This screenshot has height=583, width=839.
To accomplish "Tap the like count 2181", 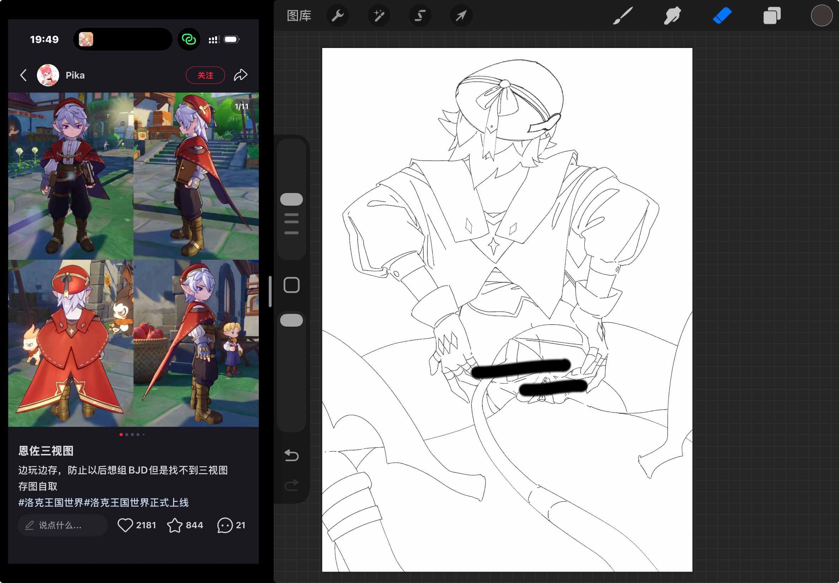I will click(x=146, y=525).
